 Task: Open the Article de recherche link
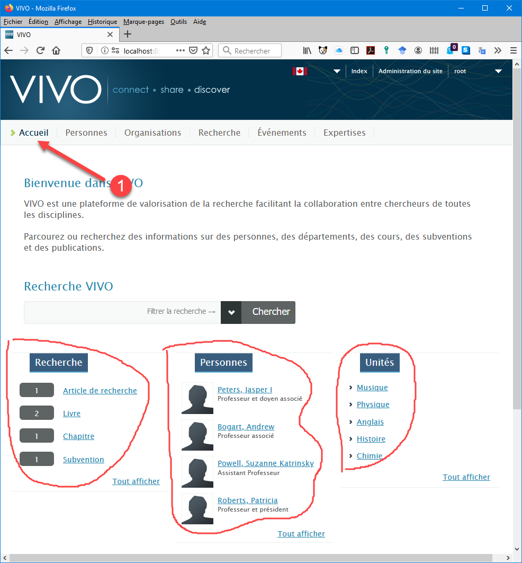click(x=100, y=391)
